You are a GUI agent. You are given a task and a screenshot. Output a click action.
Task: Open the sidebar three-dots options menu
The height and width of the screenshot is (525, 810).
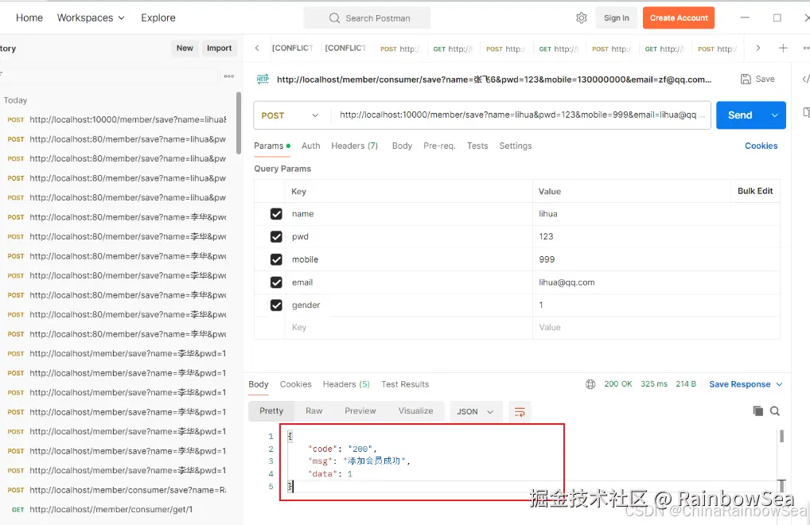pos(229,76)
